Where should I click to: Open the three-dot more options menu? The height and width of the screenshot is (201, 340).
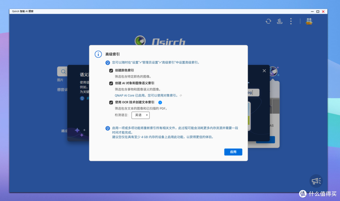[291, 21]
